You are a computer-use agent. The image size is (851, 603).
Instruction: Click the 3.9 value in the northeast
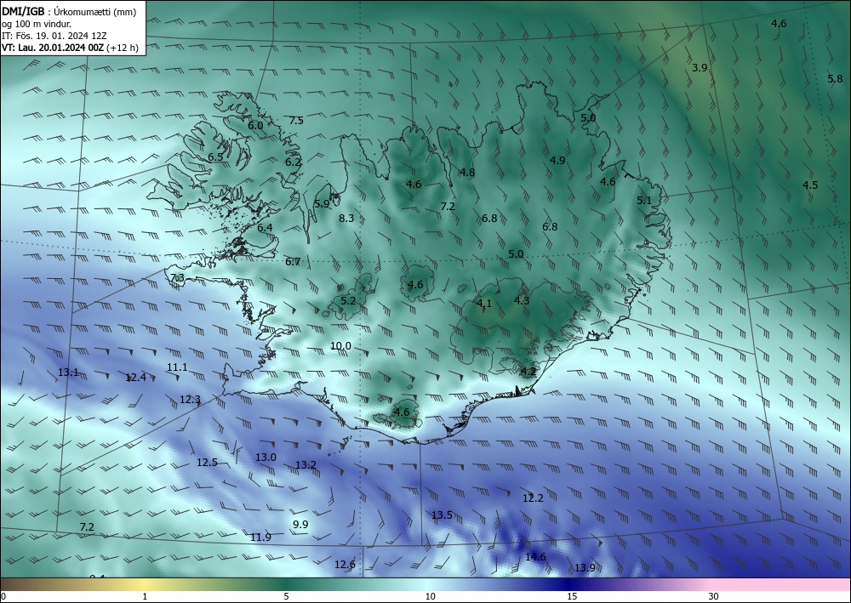pyautogui.click(x=700, y=68)
